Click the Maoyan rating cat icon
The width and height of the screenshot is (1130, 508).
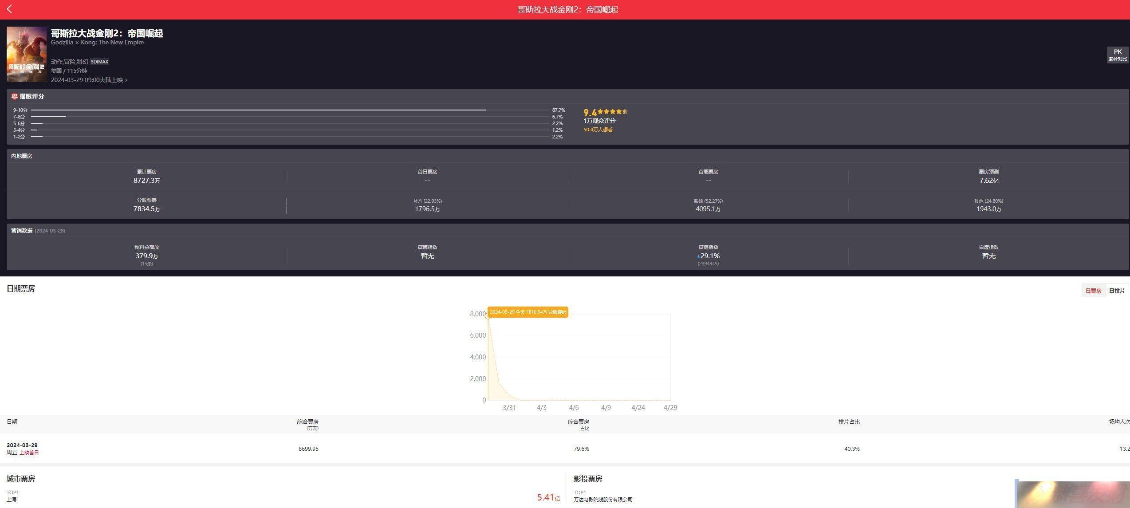point(14,96)
